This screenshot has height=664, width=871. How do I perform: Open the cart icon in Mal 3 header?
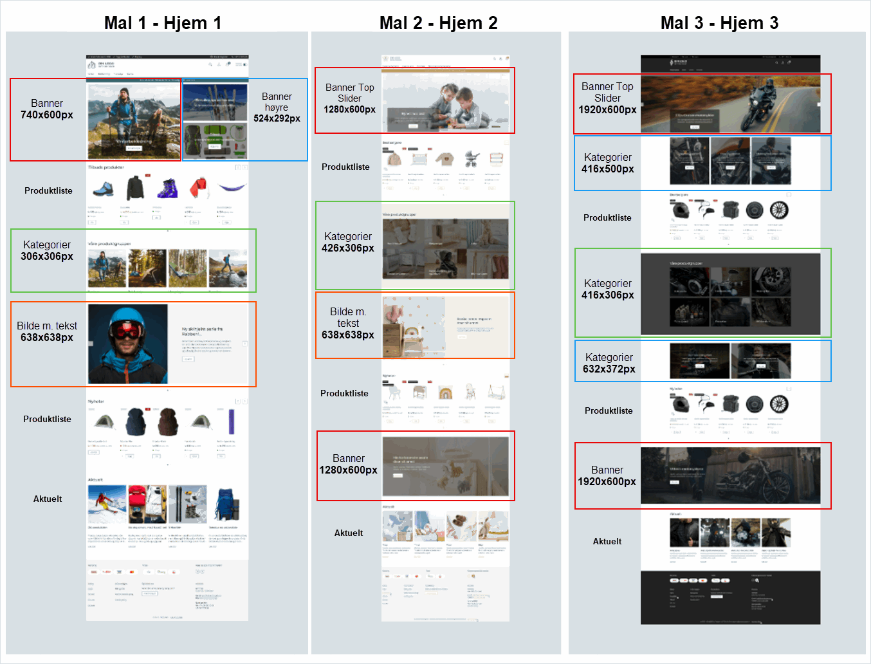tap(789, 62)
